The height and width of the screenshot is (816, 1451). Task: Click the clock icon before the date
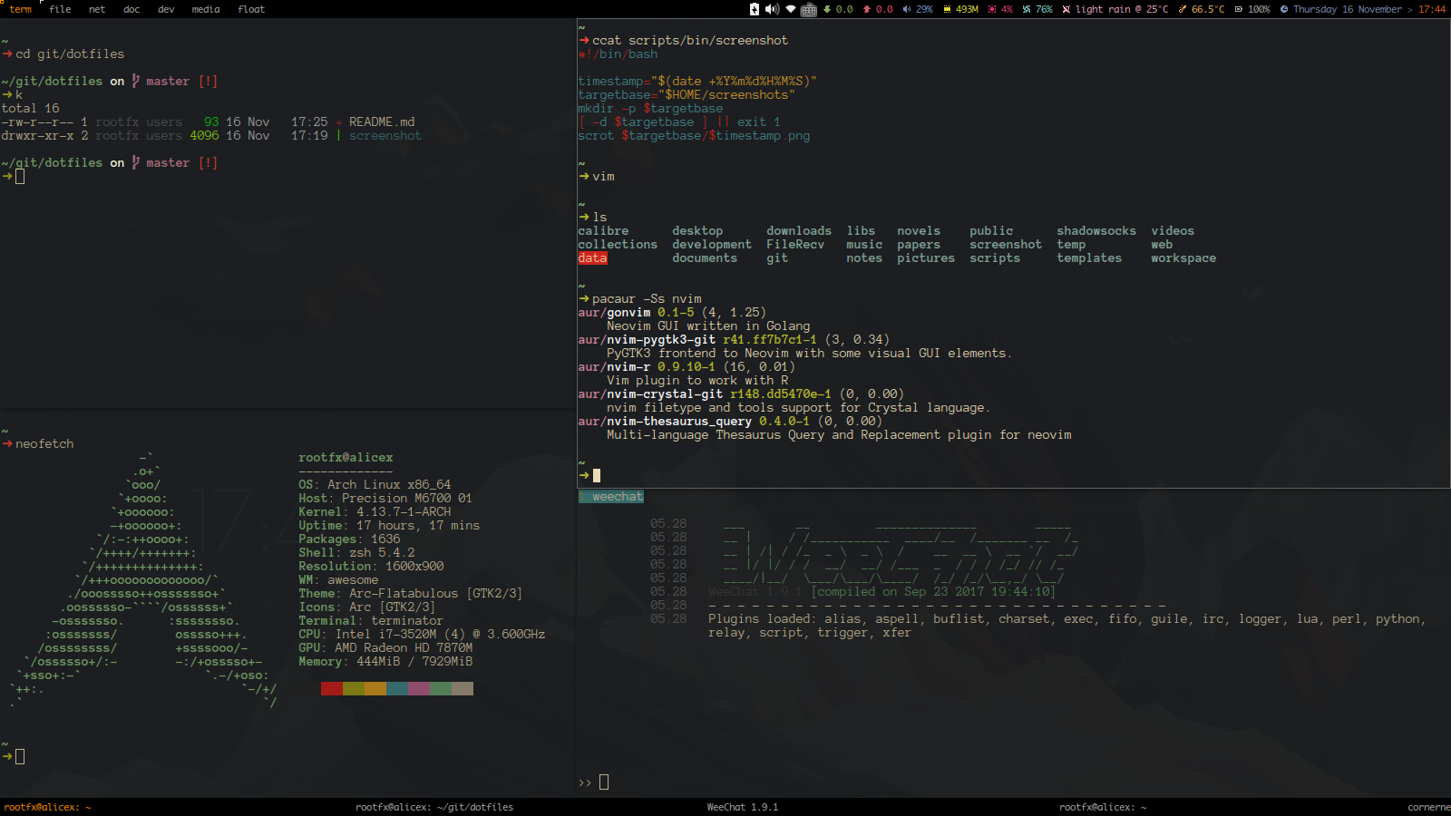1284,9
